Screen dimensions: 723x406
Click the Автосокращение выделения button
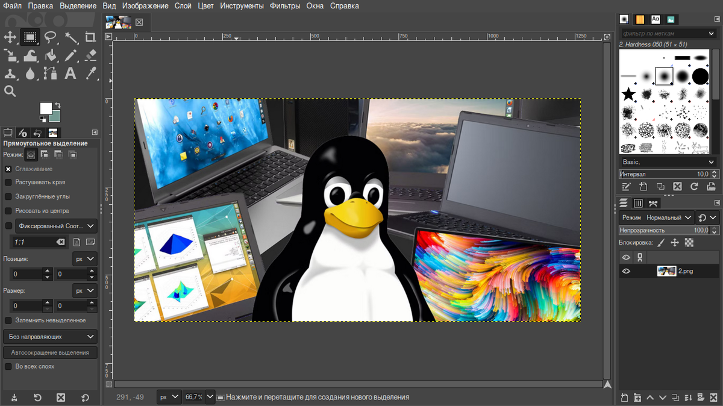click(x=50, y=352)
